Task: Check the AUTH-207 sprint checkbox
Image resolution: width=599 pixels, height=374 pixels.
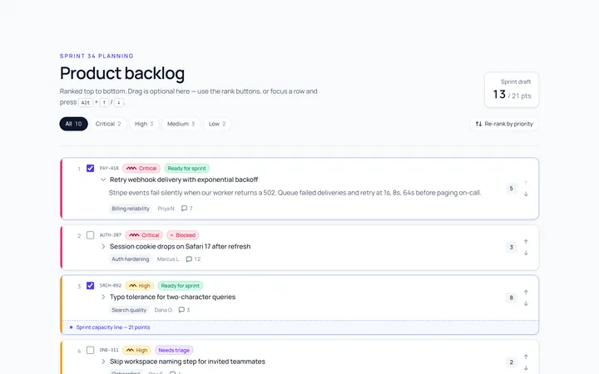Action: tap(90, 235)
